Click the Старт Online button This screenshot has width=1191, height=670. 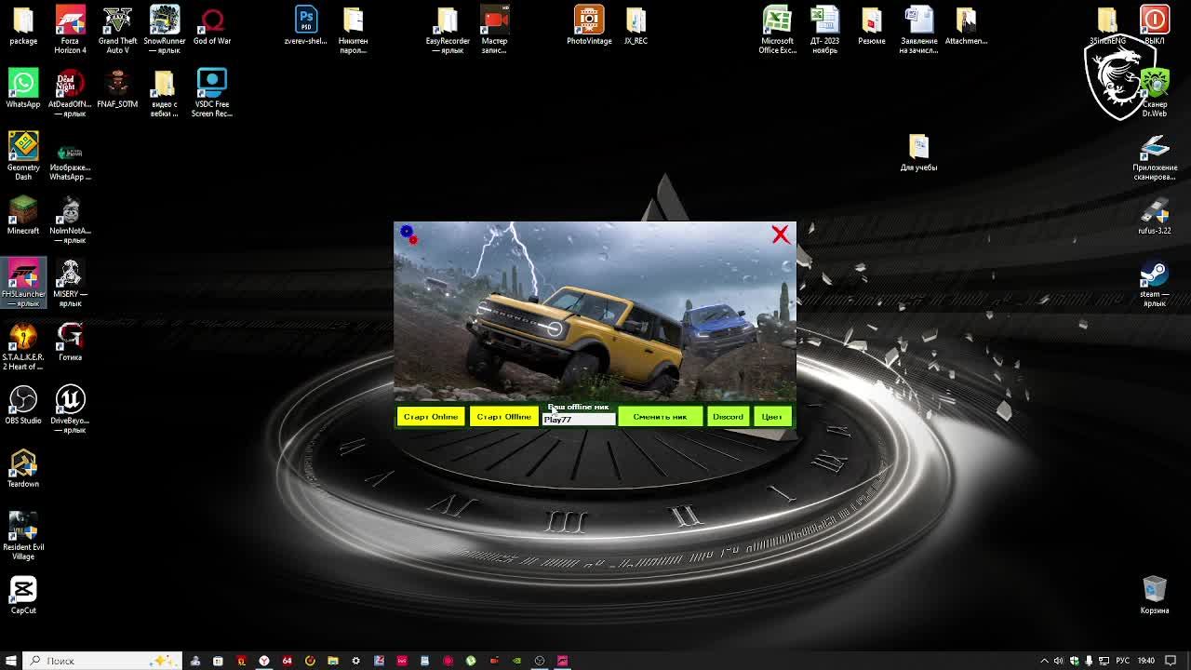tap(431, 417)
